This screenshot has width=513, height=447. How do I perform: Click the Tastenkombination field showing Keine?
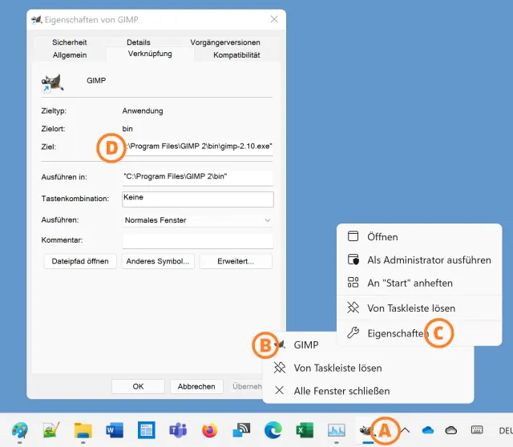197,198
